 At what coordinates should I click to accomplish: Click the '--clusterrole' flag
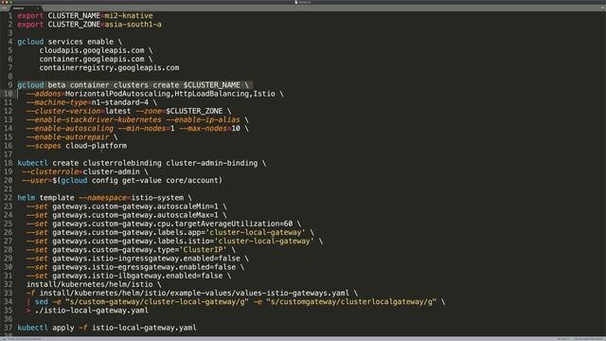coord(50,171)
